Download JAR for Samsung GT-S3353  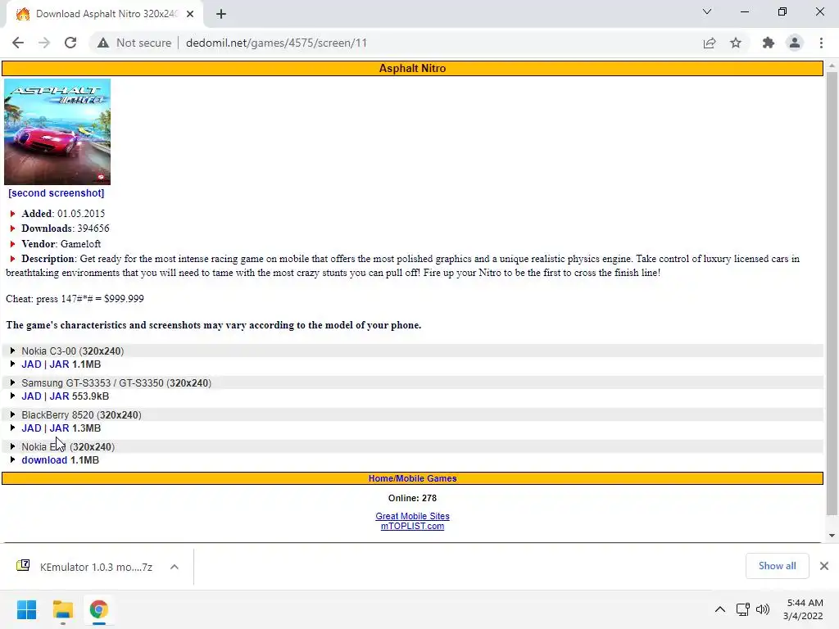pyautogui.click(x=59, y=396)
